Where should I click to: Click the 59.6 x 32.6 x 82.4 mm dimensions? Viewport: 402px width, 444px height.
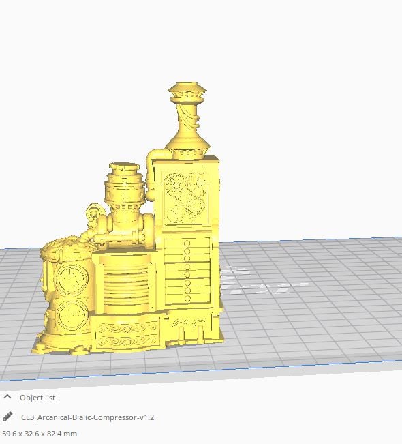click(x=40, y=434)
